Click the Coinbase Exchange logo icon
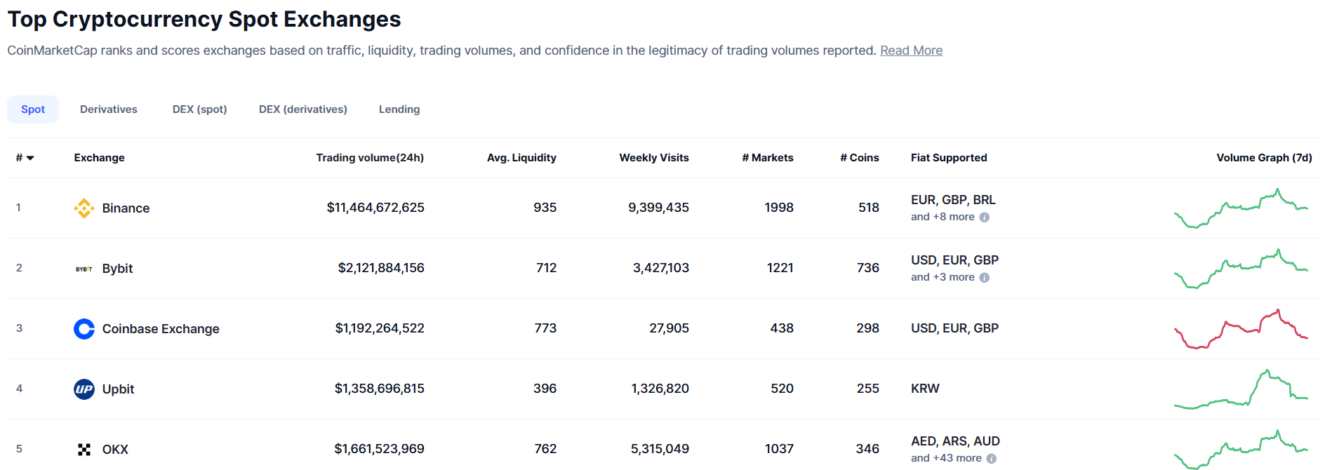 tap(84, 329)
